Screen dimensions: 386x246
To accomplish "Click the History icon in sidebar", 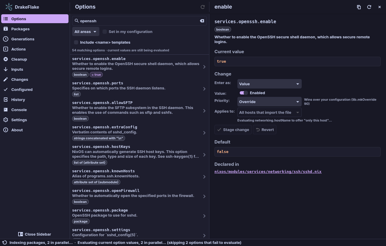I will 6,100.
